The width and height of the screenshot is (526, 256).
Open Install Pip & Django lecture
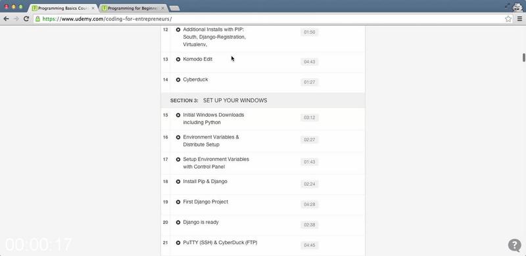click(205, 181)
